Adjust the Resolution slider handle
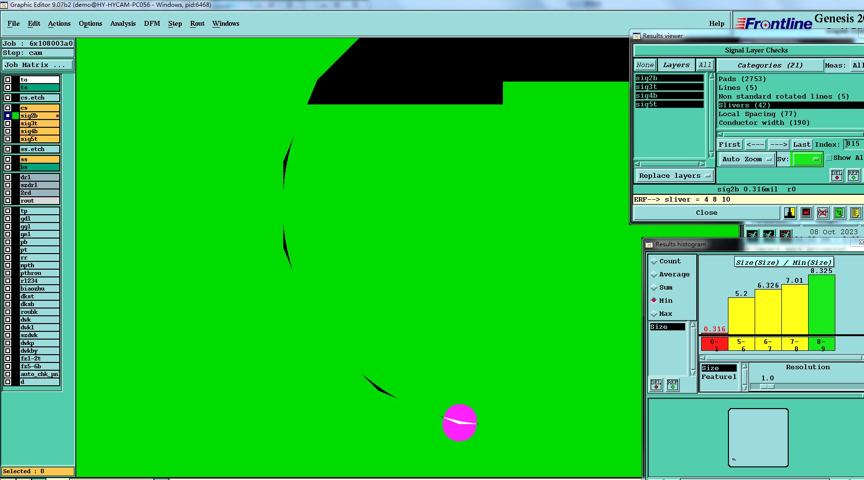Screen dimensions: 864x480 [x=767, y=387]
